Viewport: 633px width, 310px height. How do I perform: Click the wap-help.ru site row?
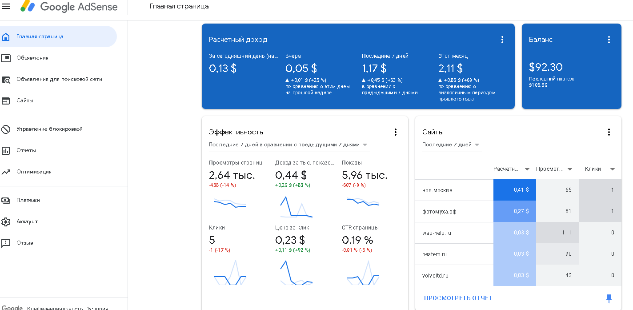(x=518, y=233)
